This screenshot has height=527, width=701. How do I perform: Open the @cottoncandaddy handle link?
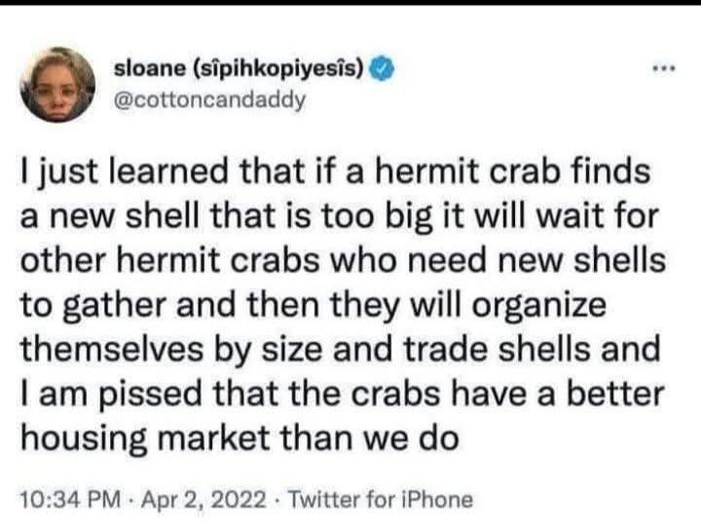click(x=209, y=100)
